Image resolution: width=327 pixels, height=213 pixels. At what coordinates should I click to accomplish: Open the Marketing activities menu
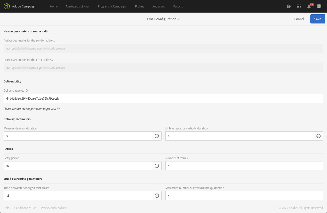78,6
